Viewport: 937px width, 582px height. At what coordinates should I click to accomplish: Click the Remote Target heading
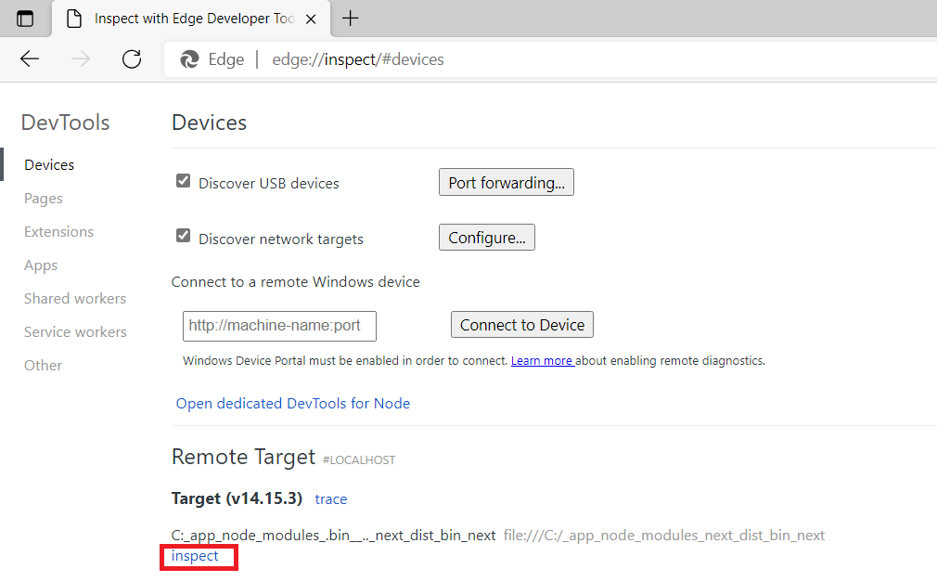[x=243, y=457]
